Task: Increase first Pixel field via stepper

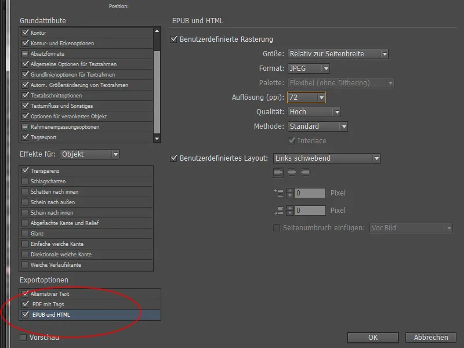Action: click(x=290, y=191)
